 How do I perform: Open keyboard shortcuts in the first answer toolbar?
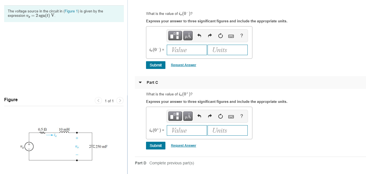pos(231,36)
